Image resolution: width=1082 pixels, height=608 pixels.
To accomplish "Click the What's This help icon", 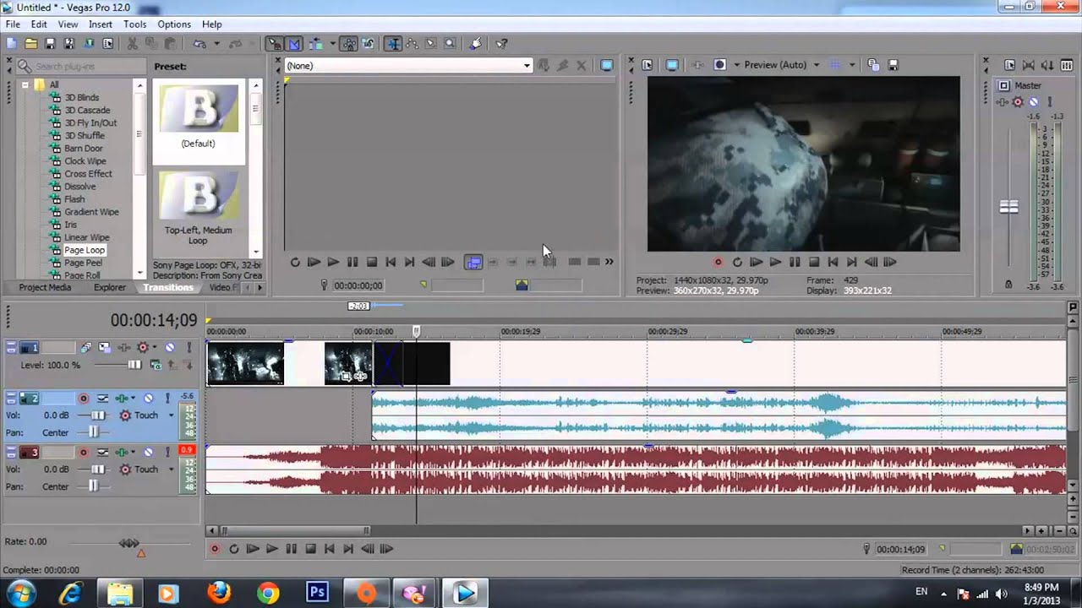I will click(x=501, y=43).
